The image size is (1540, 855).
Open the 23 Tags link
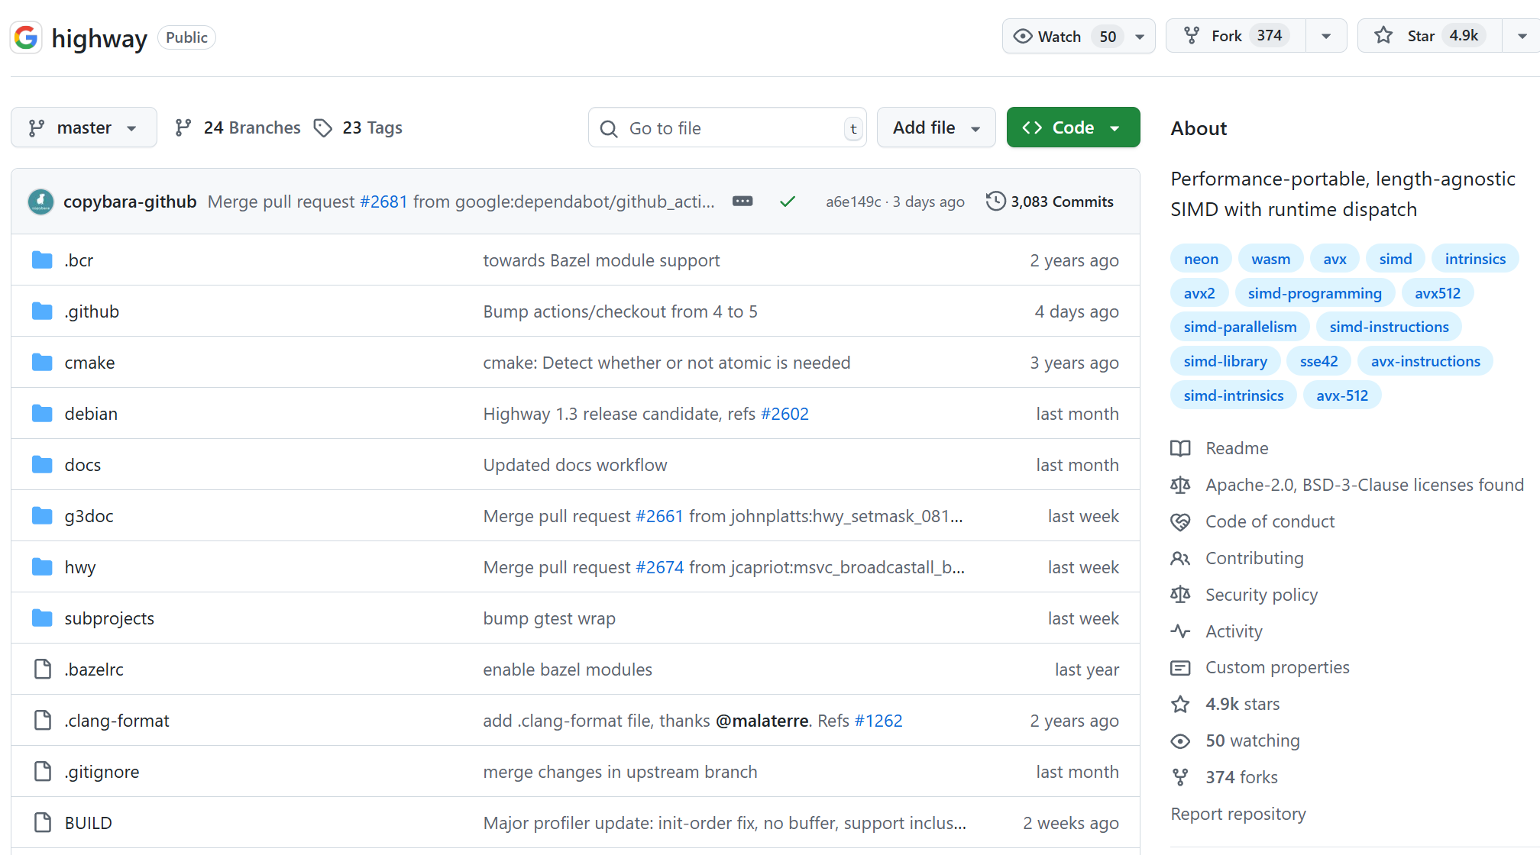pyautogui.click(x=358, y=127)
